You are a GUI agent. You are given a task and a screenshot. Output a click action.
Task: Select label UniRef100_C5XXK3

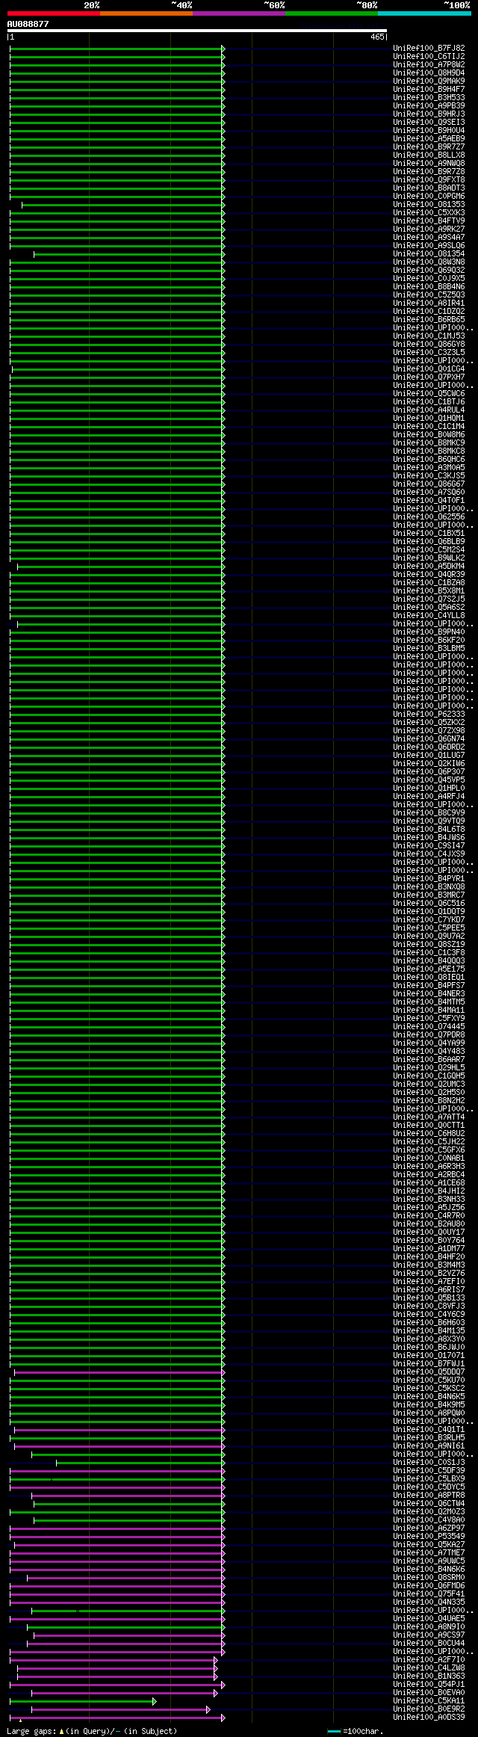pos(429,213)
